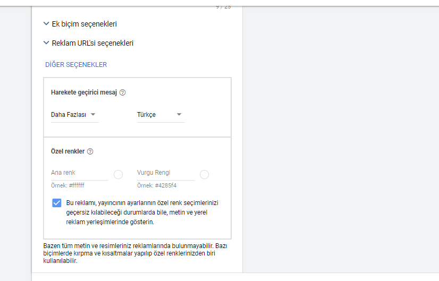Pick color from the Ana renk swatch circle
The image size is (439, 281).
coord(119,174)
